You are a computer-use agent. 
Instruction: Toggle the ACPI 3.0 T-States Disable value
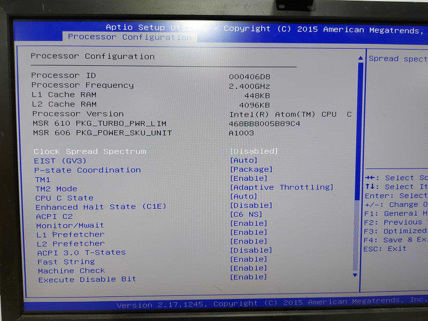click(x=251, y=250)
